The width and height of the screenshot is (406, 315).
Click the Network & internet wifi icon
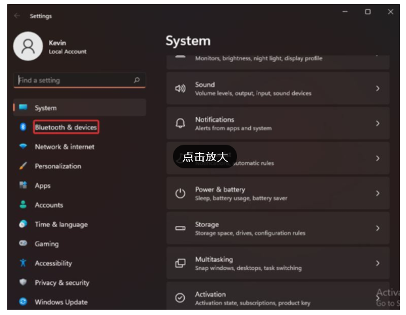point(23,147)
